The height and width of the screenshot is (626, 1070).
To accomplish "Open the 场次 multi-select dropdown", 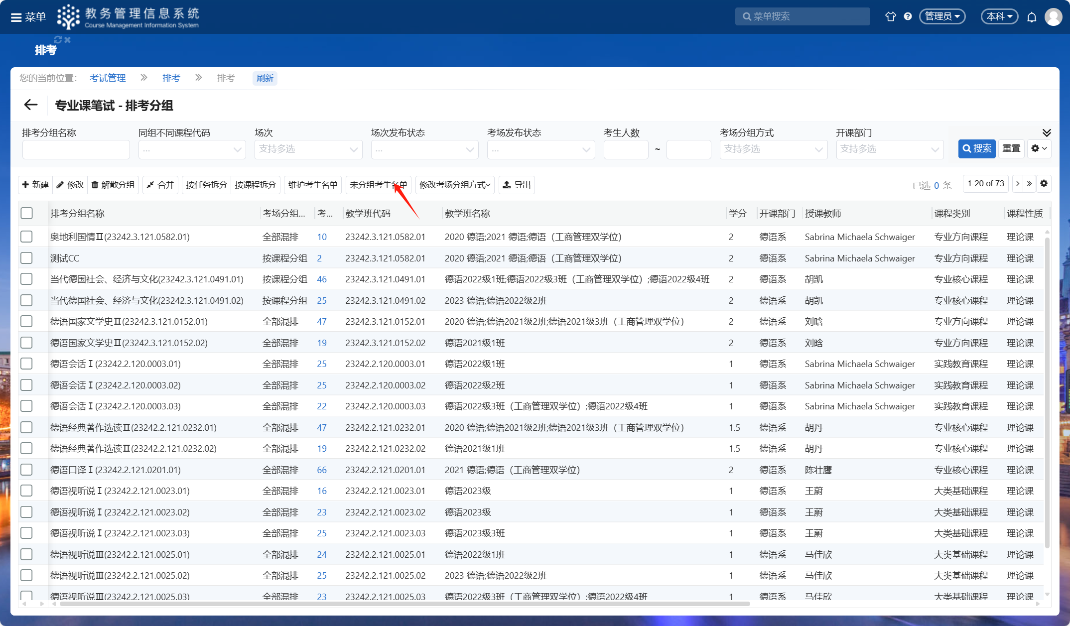I will [x=308, y=149].
